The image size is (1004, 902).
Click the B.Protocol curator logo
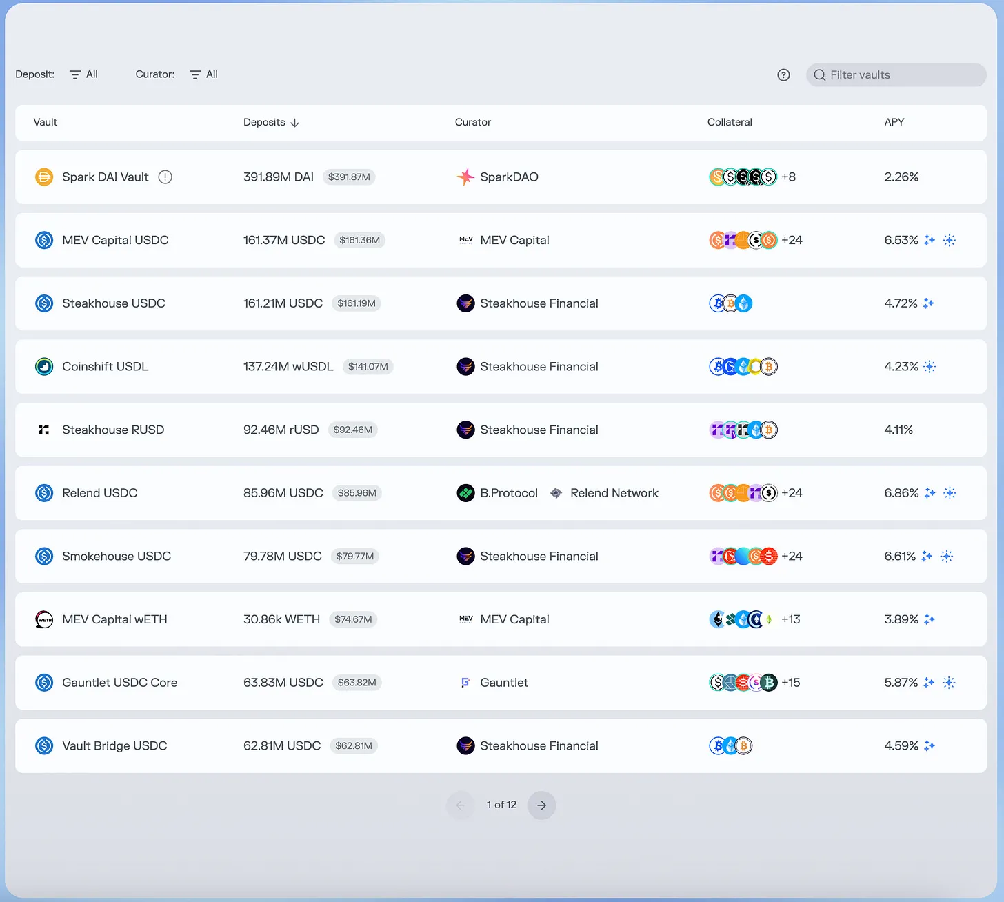(466, 493)
